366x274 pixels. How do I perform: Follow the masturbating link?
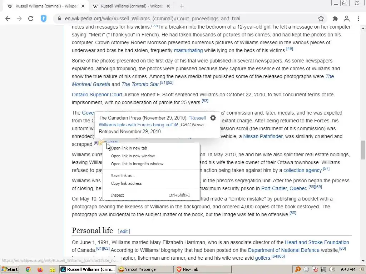[x=188, y=51]
